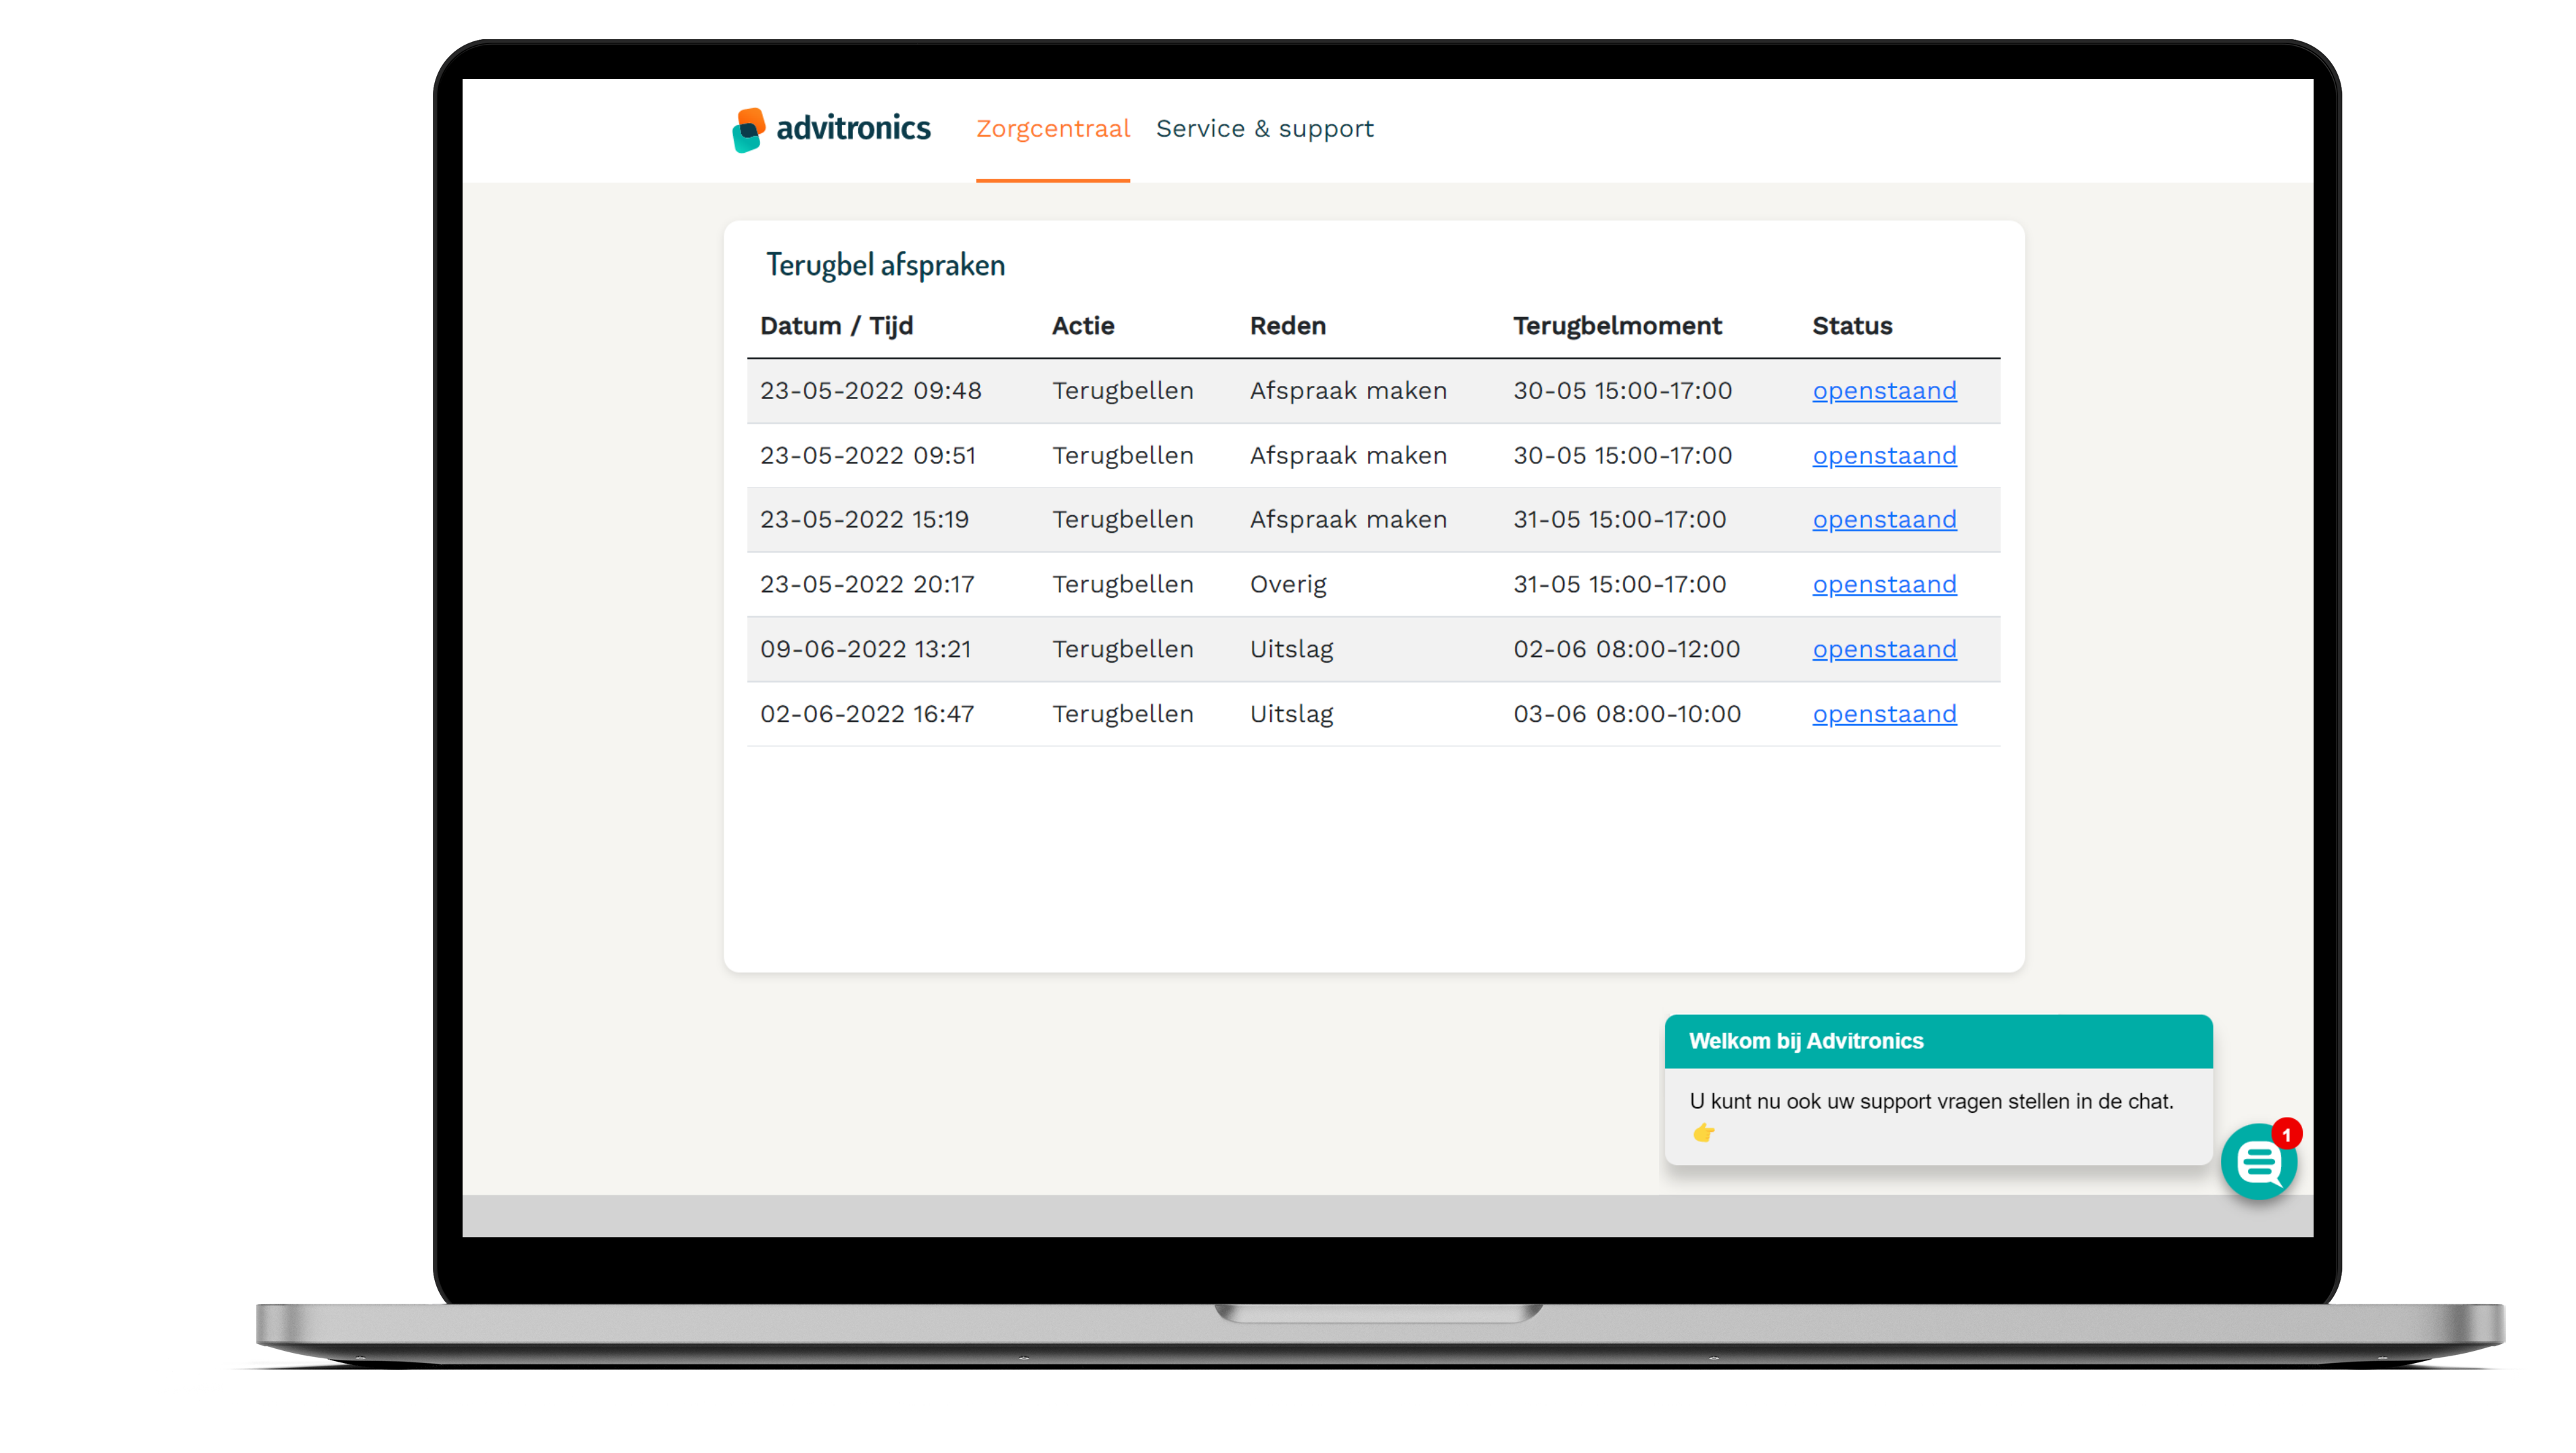The height and width of the screenshot is (1453, 2576).
Task: Select the Zorgcentraal tab
Action: coord(1053,128)
